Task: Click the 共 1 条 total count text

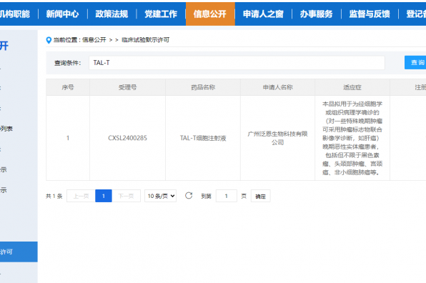Action: [54, 196]
